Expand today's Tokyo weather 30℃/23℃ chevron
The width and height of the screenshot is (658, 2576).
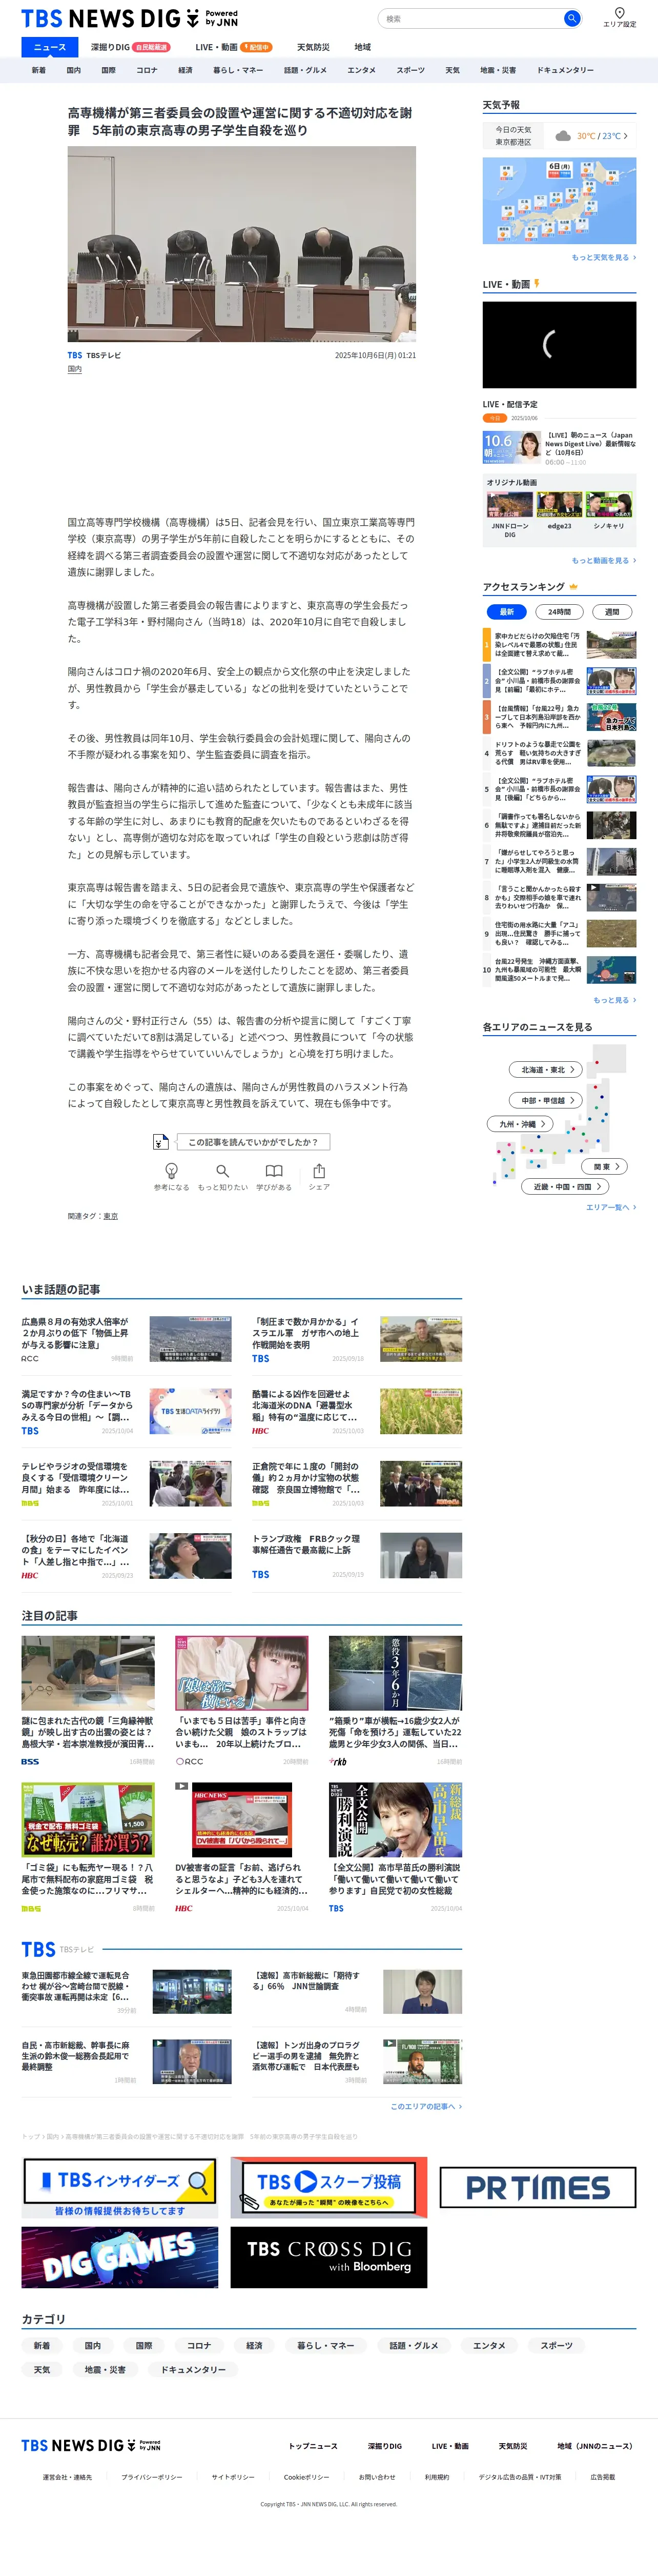click(626, 136)
